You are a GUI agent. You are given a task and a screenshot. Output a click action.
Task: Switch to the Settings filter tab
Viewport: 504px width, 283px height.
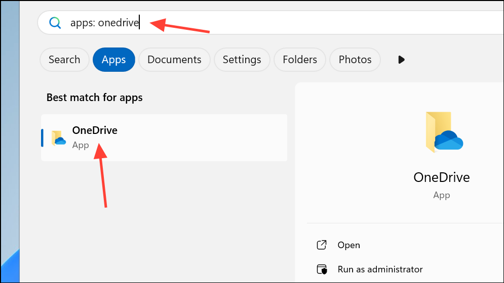pyautogui.click(x=242, y=60)
